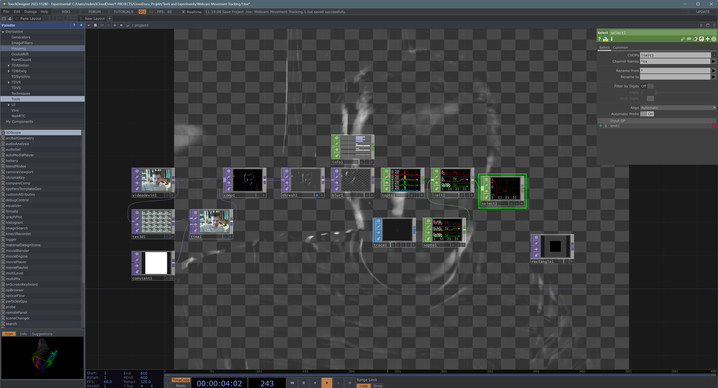Screen dimensions: 718x388
Task: Click the square pane type icon in path bar
Action: (95, 25)
